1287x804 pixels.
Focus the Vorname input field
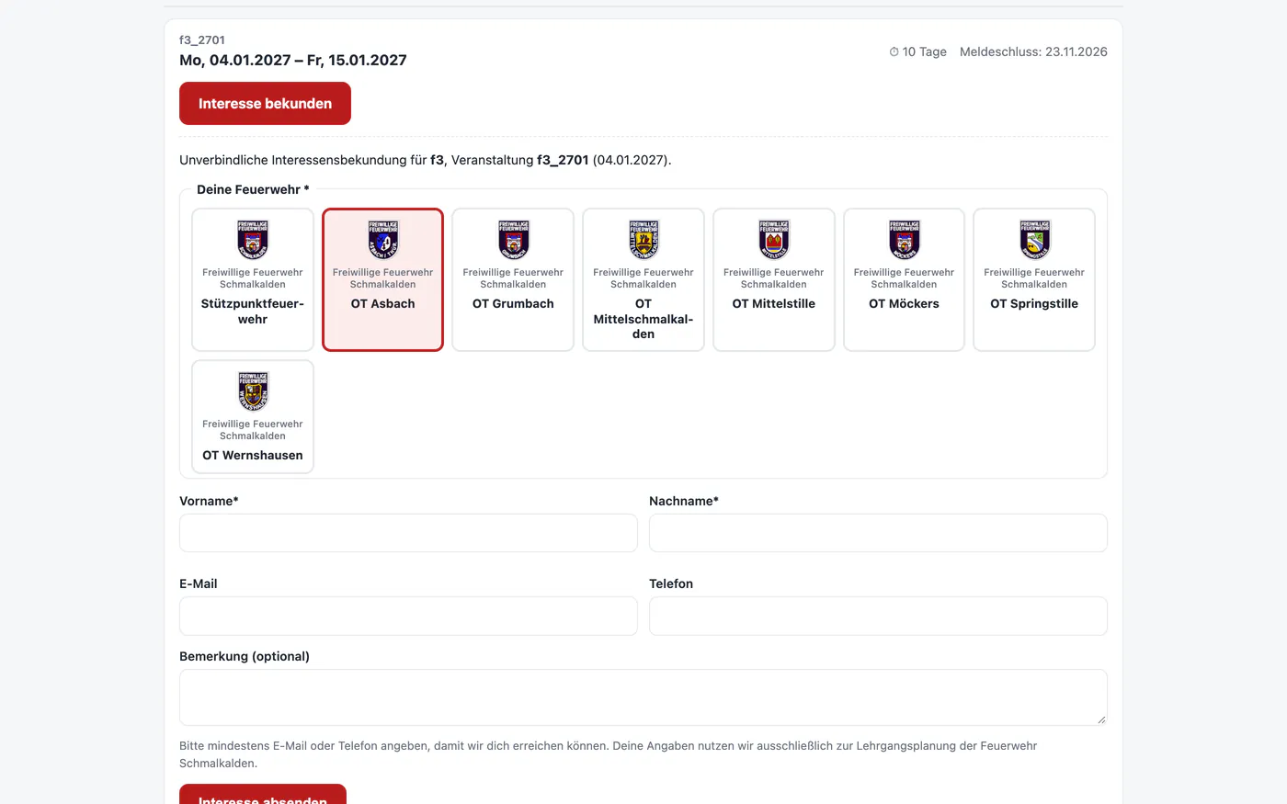pyautogui.click(x=408, y=533)
